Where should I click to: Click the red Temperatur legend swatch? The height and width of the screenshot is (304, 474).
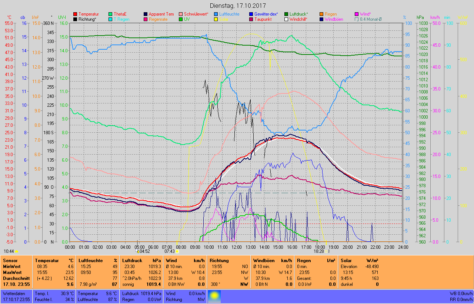(x=76, y=14)
